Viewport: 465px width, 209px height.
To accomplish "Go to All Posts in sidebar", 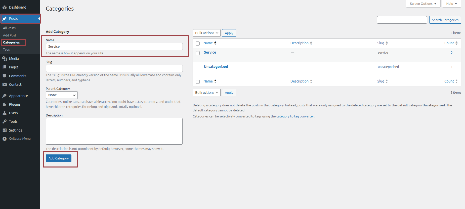I will click(x=9, y=28).
